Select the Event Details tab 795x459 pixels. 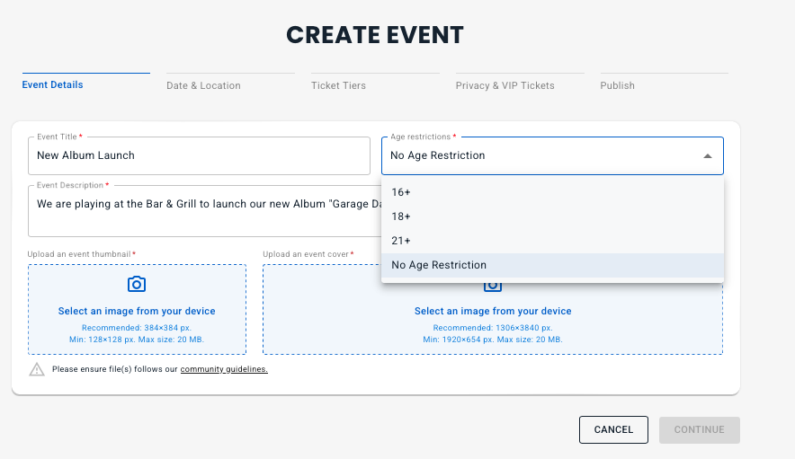[x=53, y=84]
